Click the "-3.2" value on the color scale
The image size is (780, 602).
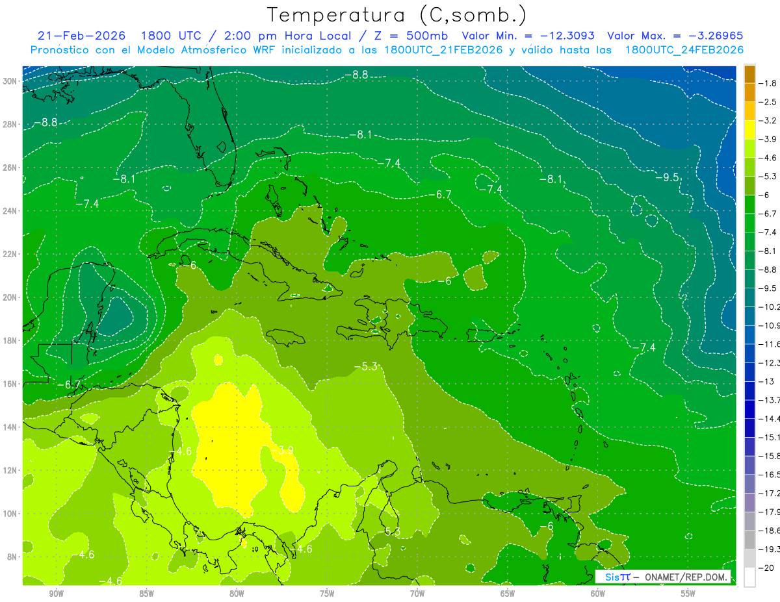point(768,121)
